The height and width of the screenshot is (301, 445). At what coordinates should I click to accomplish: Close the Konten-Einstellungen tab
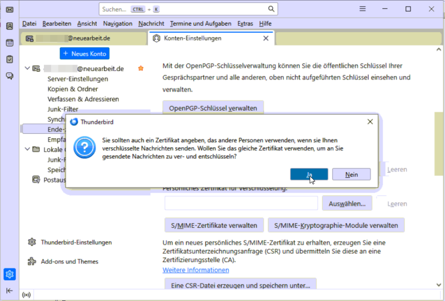tap(266, 38)
